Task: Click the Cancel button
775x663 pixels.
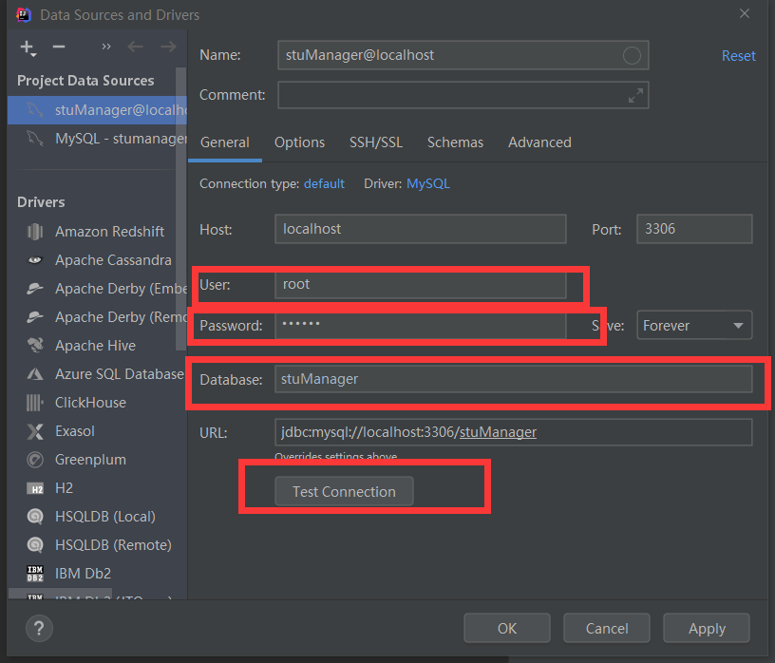Action: [607, 628]
